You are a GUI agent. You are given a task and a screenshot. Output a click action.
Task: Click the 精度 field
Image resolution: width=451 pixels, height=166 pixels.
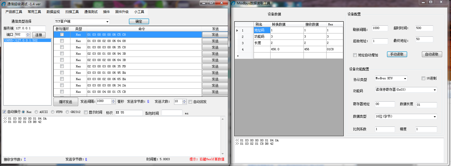point(426,129)
